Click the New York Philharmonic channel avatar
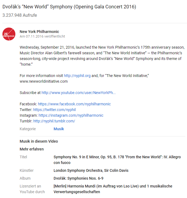This screenshot has height=198, width=187. pos(9,34)
